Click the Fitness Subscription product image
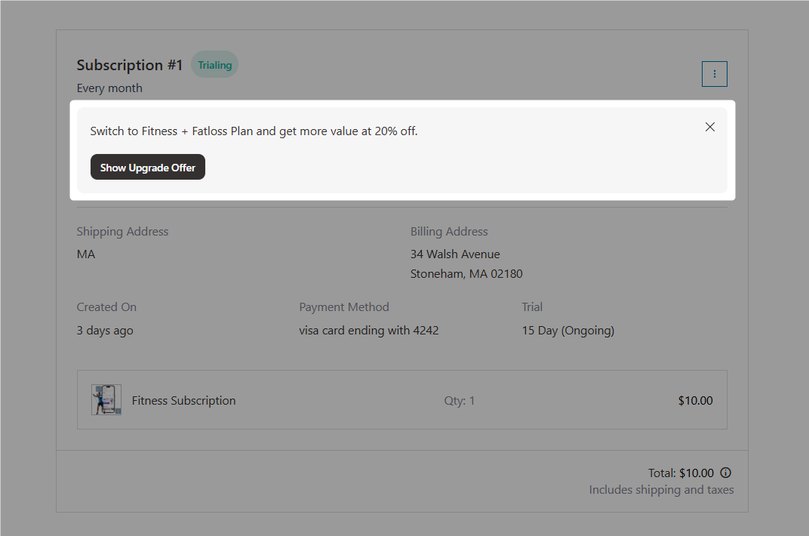The height and width of the screenshot is (536, 809). [106, 399]
